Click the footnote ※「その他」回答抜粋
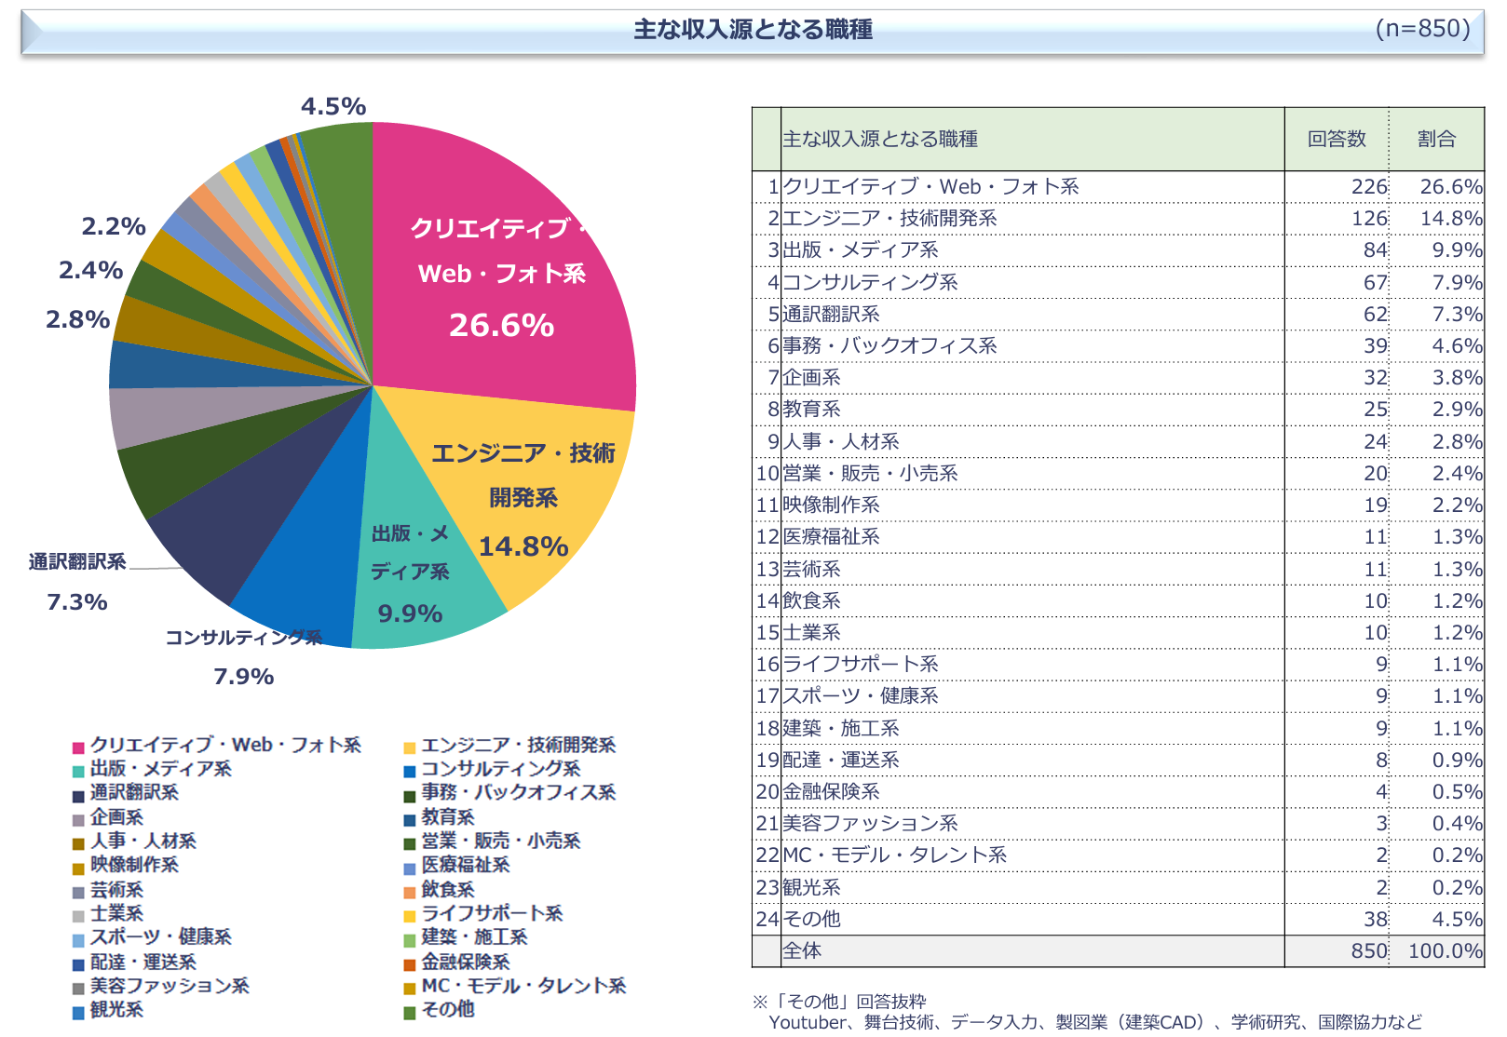 [839, 1002]
